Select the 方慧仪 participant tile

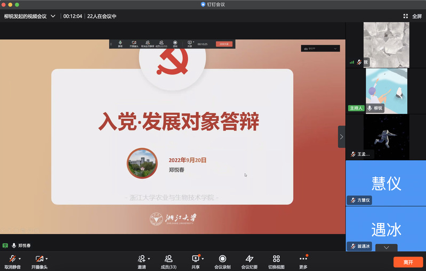(x=386, y=183)
